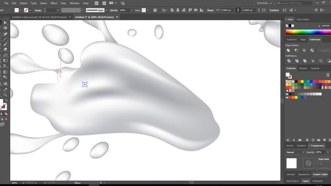Image resolution: width=331 pixels, height=186 pixels.
Task: Switch to the Brushes panel tab
Action: point(303,68)
